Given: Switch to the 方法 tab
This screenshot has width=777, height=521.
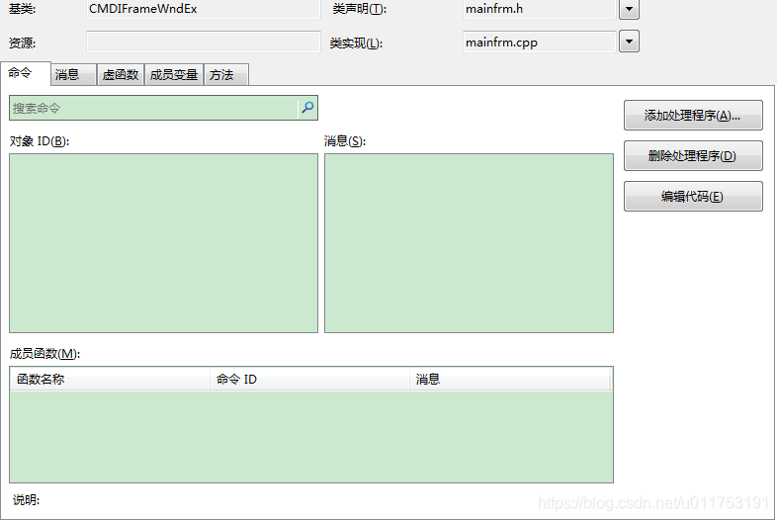Looking at the screenshot, I should pos(226,75).
